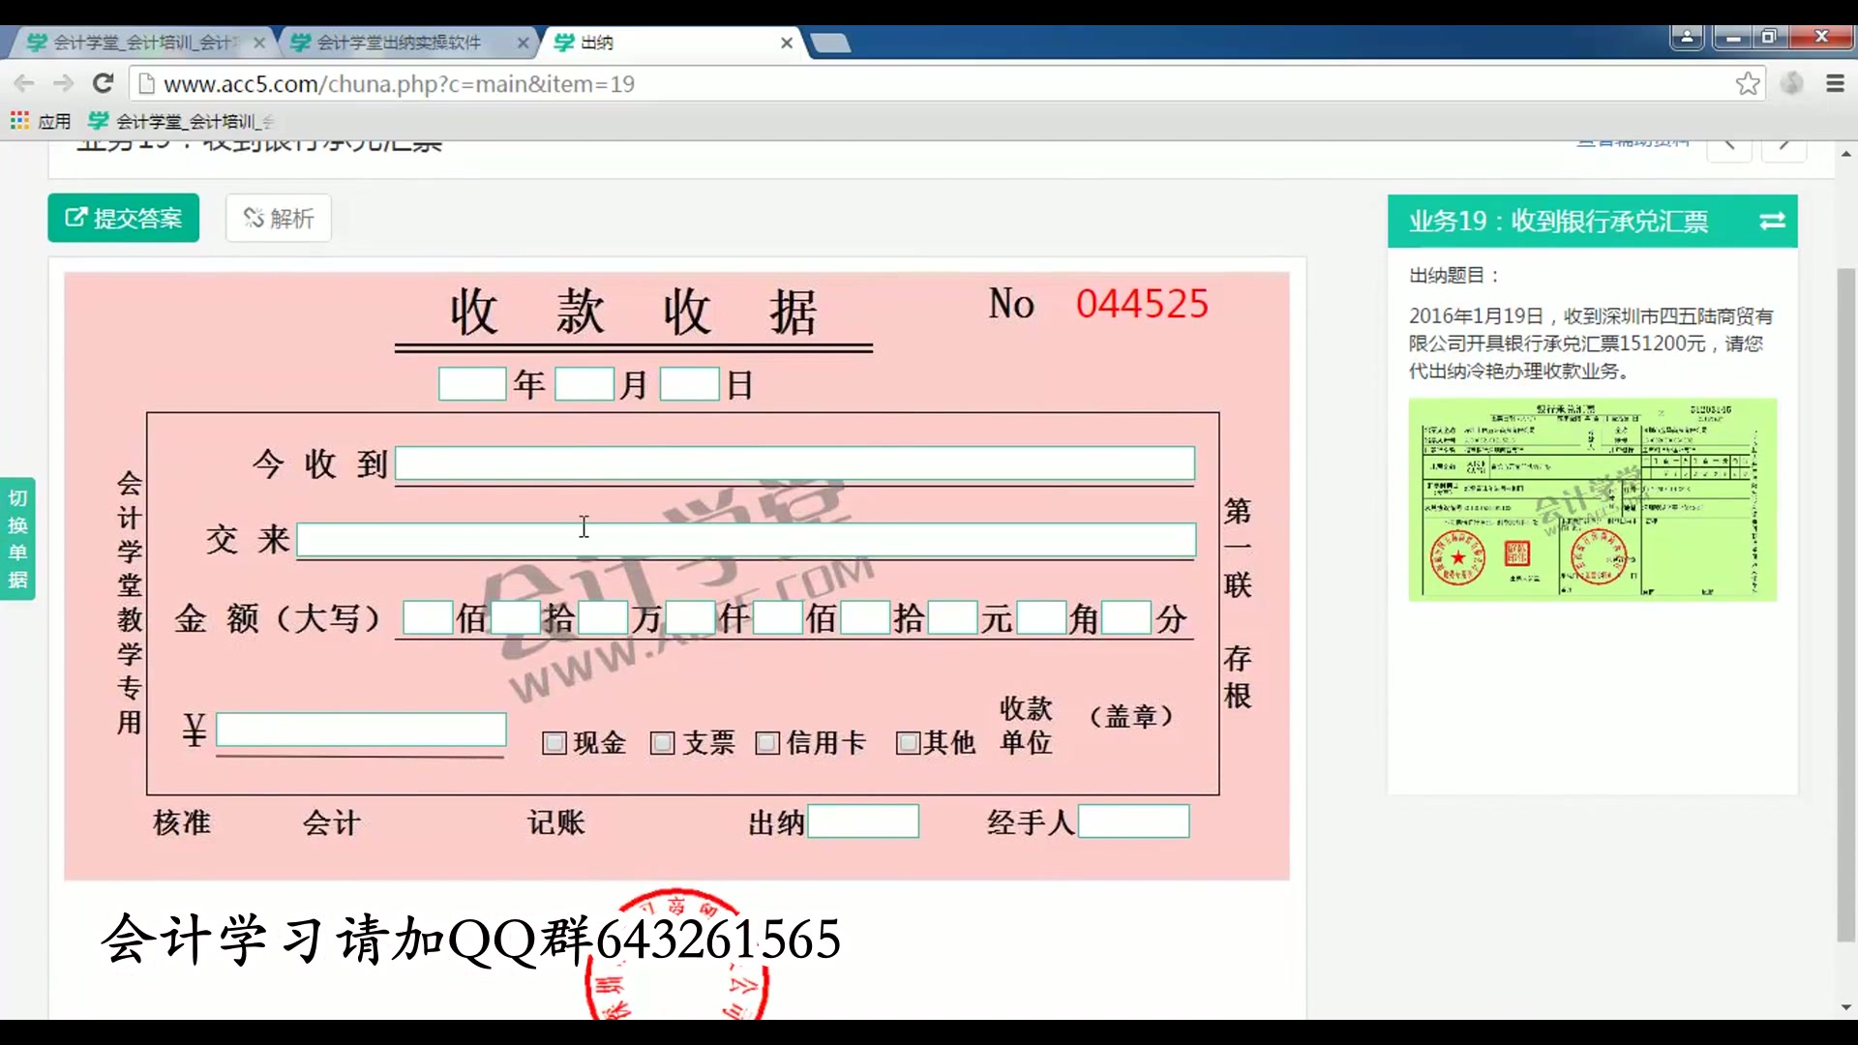Viewport: 1858px width, 1045px height.
Task: Click browser back arrow
Action: (25, 83)
